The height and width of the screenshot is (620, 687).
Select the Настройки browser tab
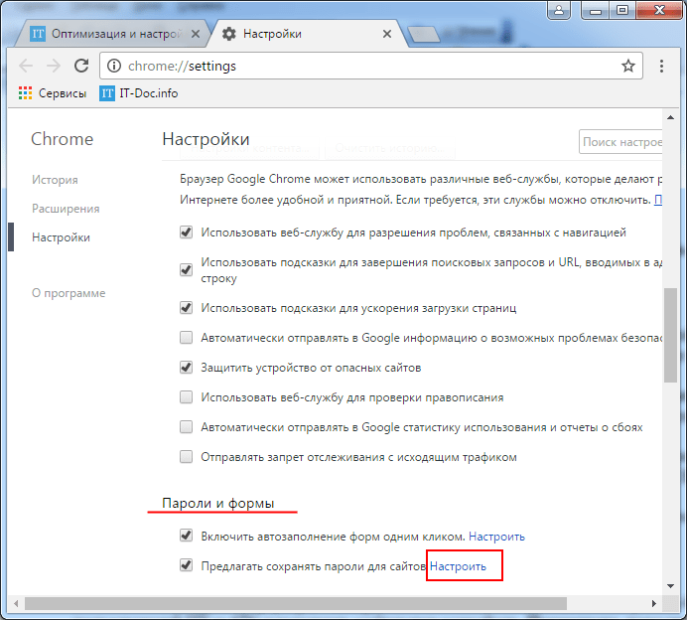[x=307, y=34]
